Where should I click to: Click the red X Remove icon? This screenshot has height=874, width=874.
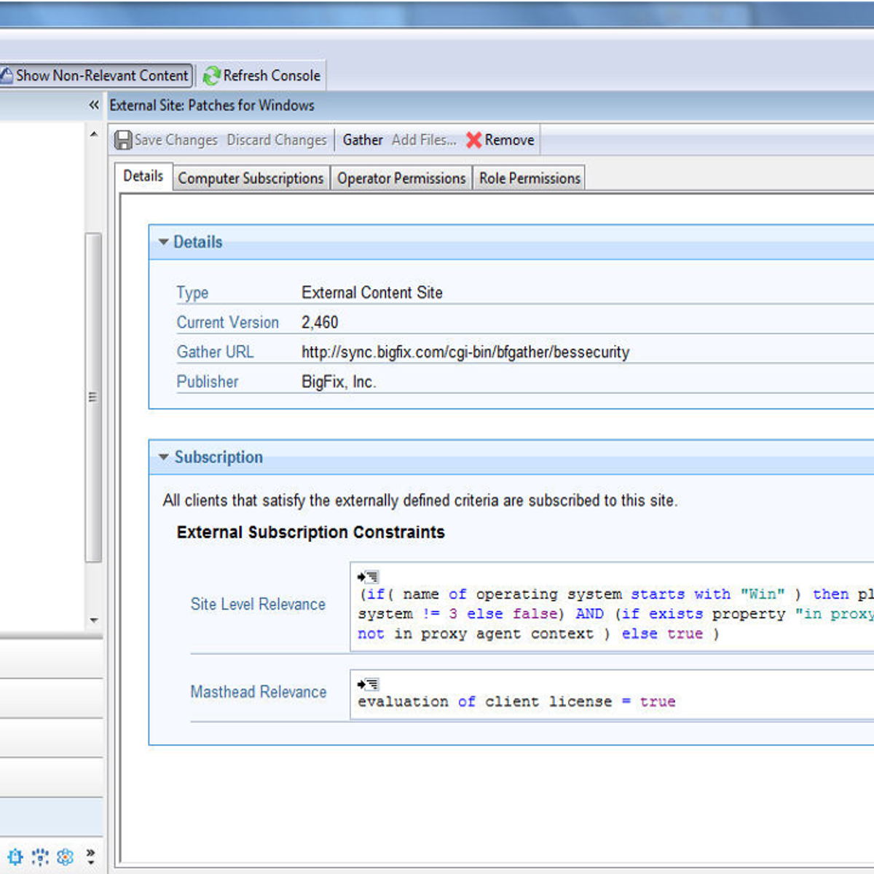(473, 140)
